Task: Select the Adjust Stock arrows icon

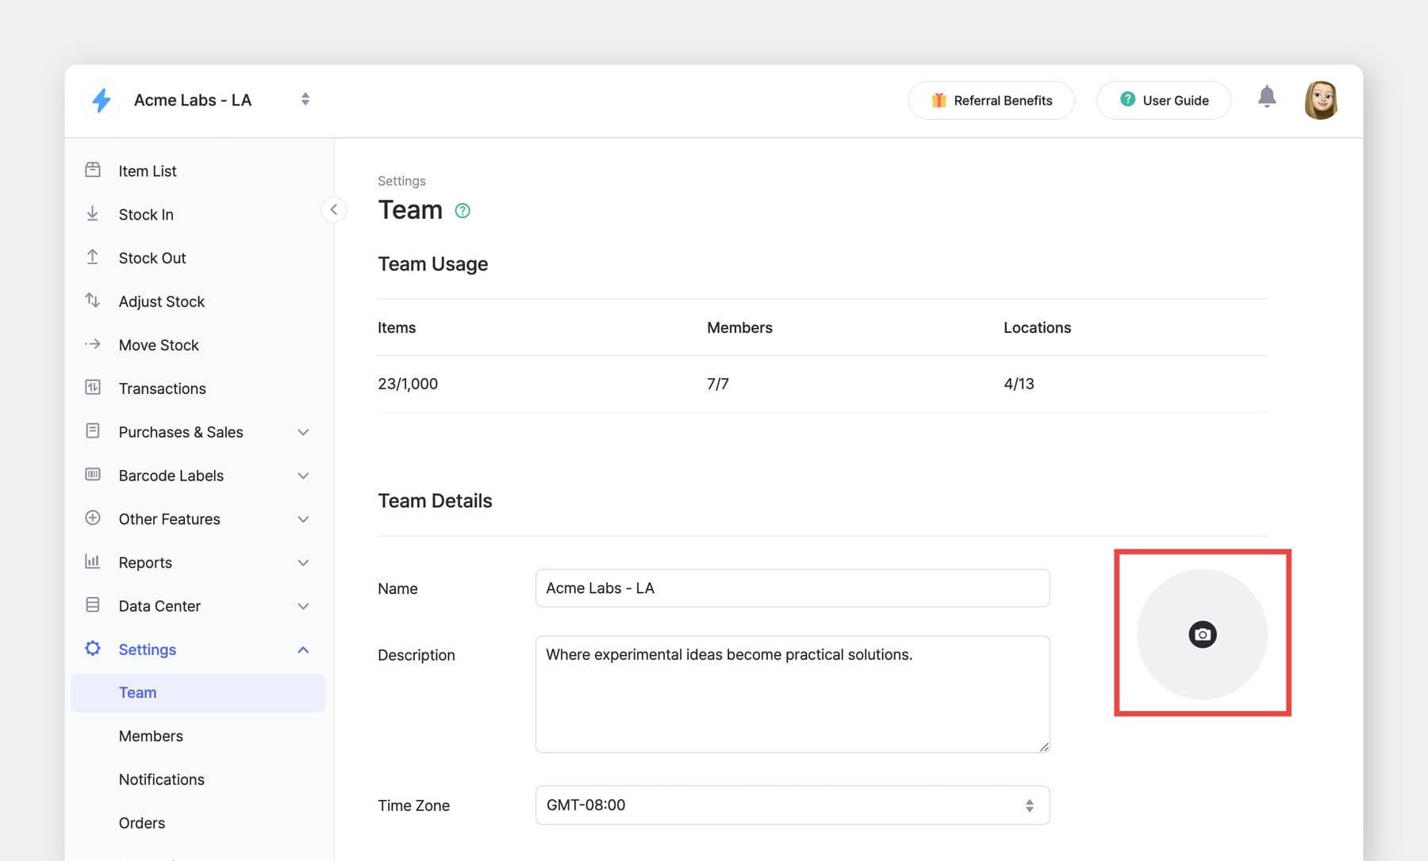Action: pos(93,300)
